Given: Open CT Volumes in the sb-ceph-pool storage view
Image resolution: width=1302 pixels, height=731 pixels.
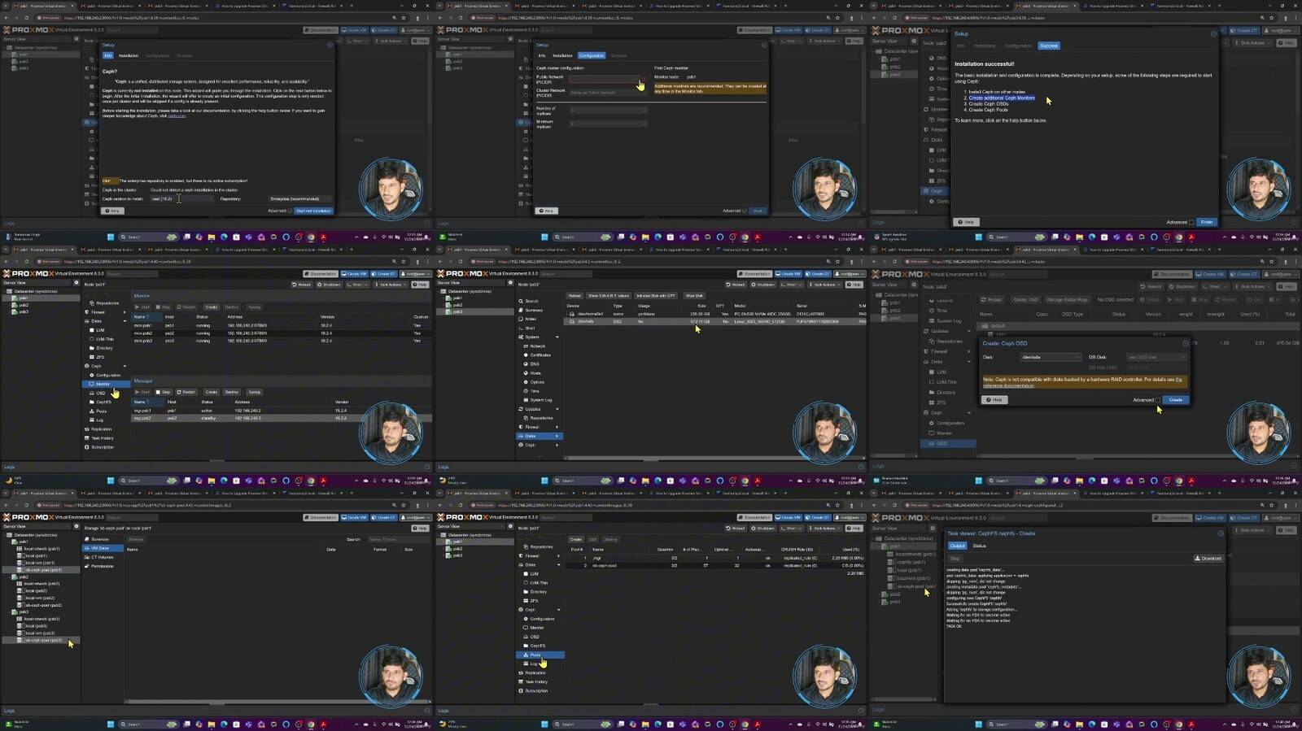Looking at the screenshot, I should [x=103, y=557].
